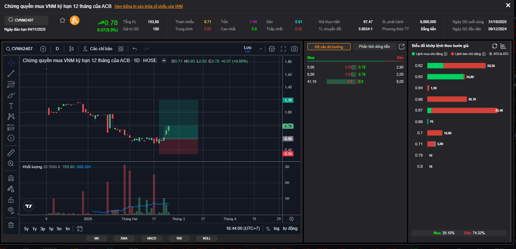The image size is (516, 249).
Task: Open the D interval selector
Action: [x=57, y=49]
